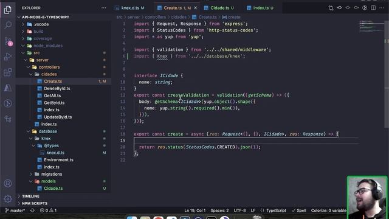Click 'Create.ts' in the breadcrumb
Image resolution: width=389 pixels, height=219 pixels.
208,17
